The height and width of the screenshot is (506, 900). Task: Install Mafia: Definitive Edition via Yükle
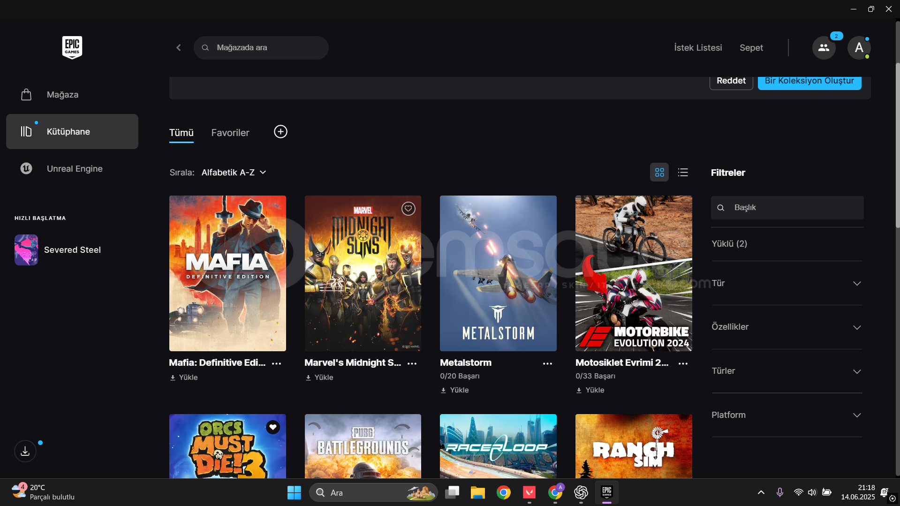[184, 378]
